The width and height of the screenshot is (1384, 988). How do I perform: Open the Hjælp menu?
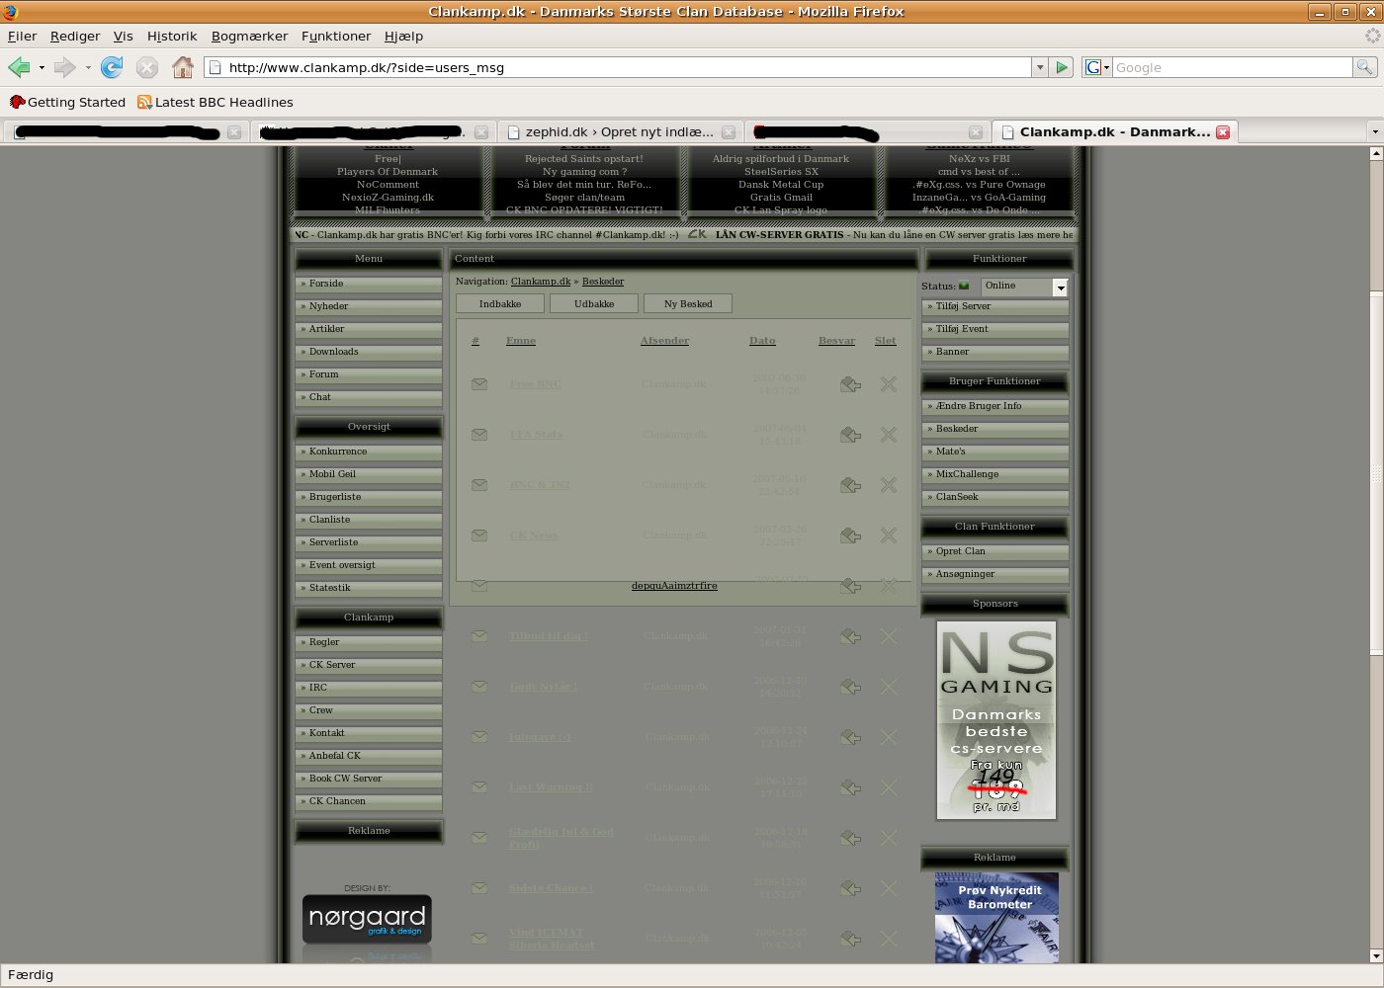tap(403, 36)
